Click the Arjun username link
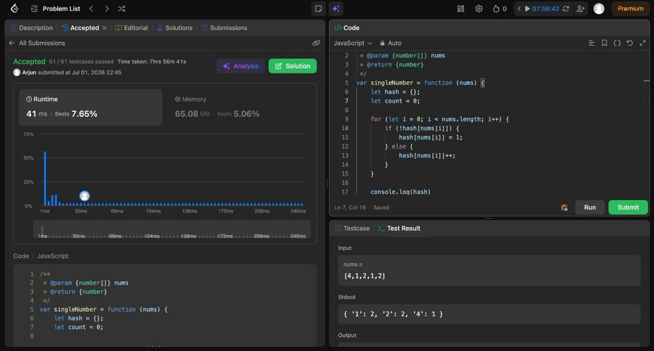The image size is (654, 351). pyautogui.click(x=30, y=72)
